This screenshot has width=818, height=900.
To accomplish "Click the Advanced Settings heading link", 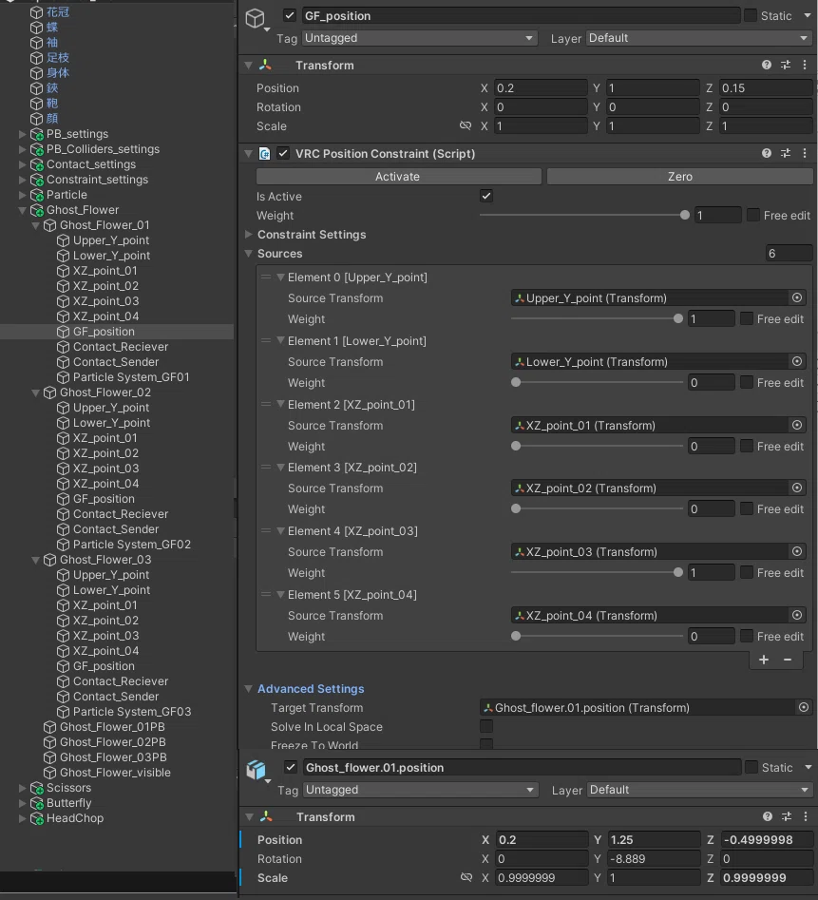I will 311,689.
